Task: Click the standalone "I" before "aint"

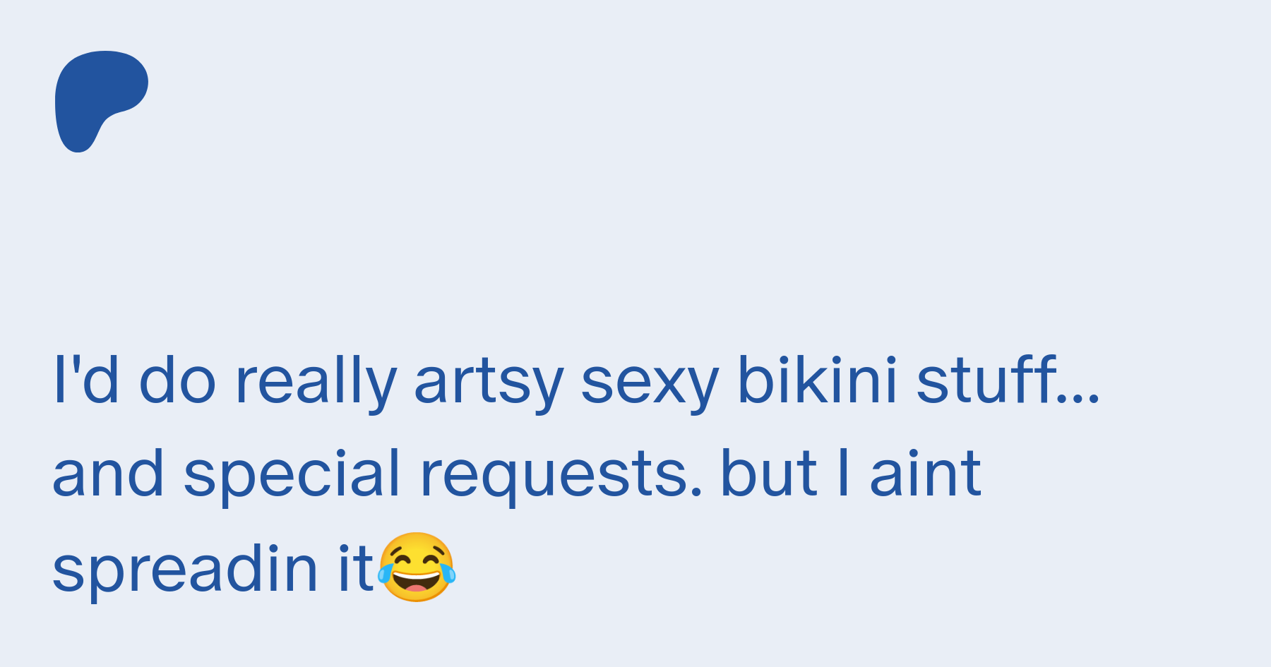Action: (843, 473)
